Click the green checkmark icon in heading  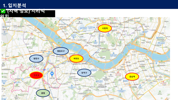point(3,11)
